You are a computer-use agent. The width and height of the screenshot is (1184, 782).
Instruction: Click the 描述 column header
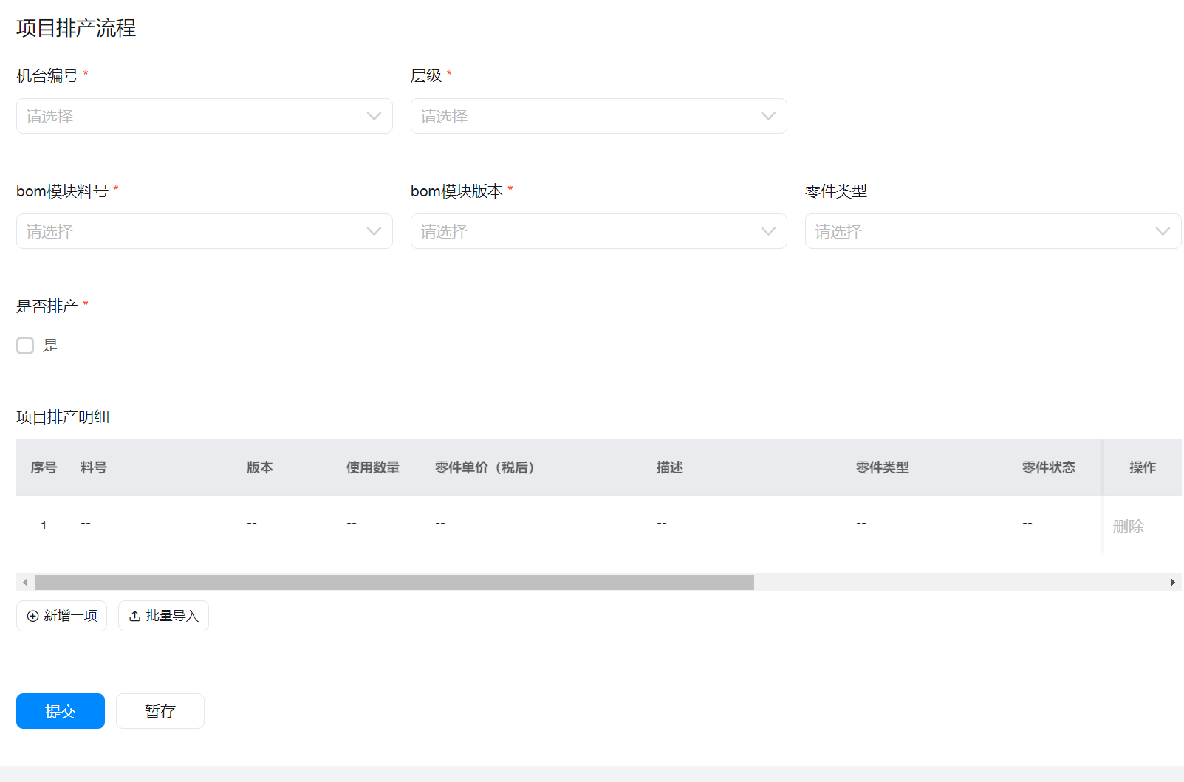coord(670,467)
